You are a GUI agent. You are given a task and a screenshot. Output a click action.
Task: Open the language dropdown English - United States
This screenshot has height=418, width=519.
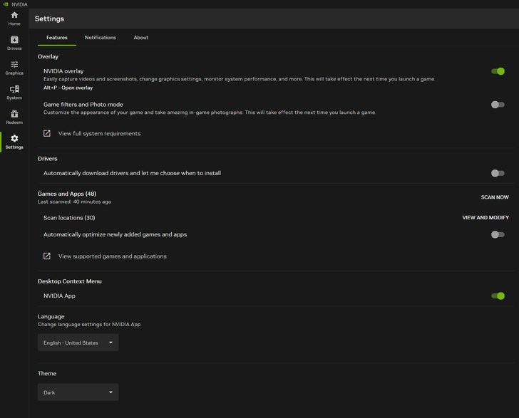[x=78, y=343]
